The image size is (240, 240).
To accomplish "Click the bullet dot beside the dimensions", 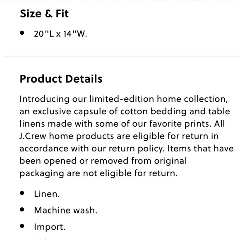I will (x=22, y=33).
